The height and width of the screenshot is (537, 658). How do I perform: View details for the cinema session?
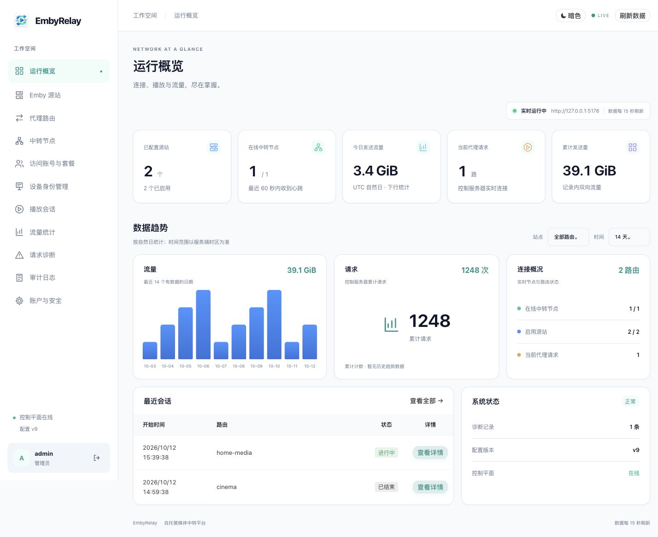coord(430,487)
